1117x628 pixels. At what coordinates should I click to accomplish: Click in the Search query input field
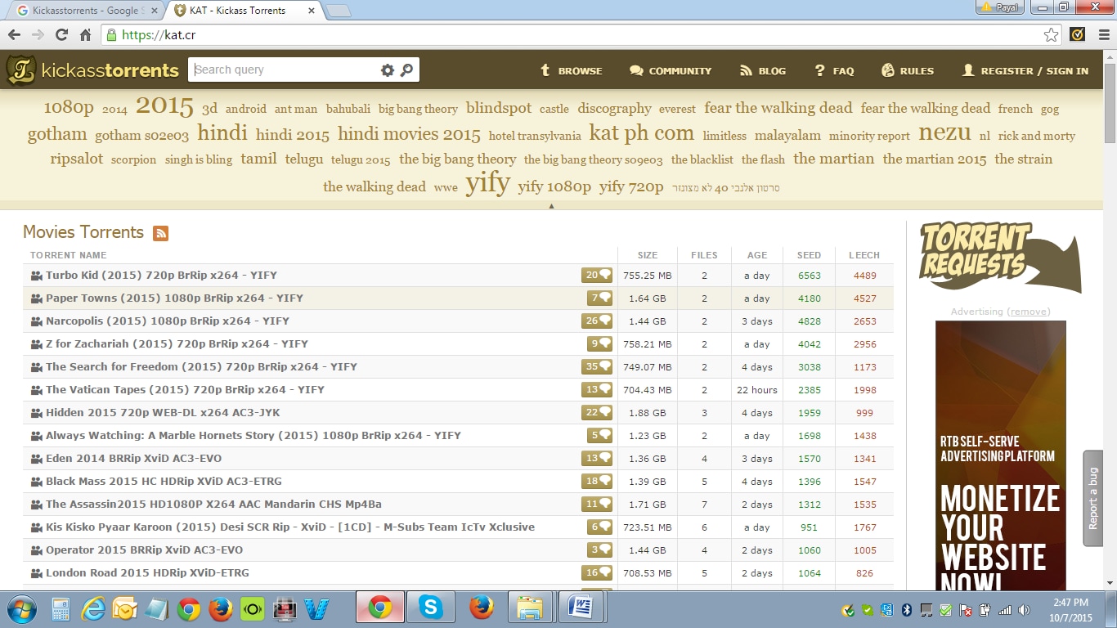pyautogui.click(x=285, y=70)
